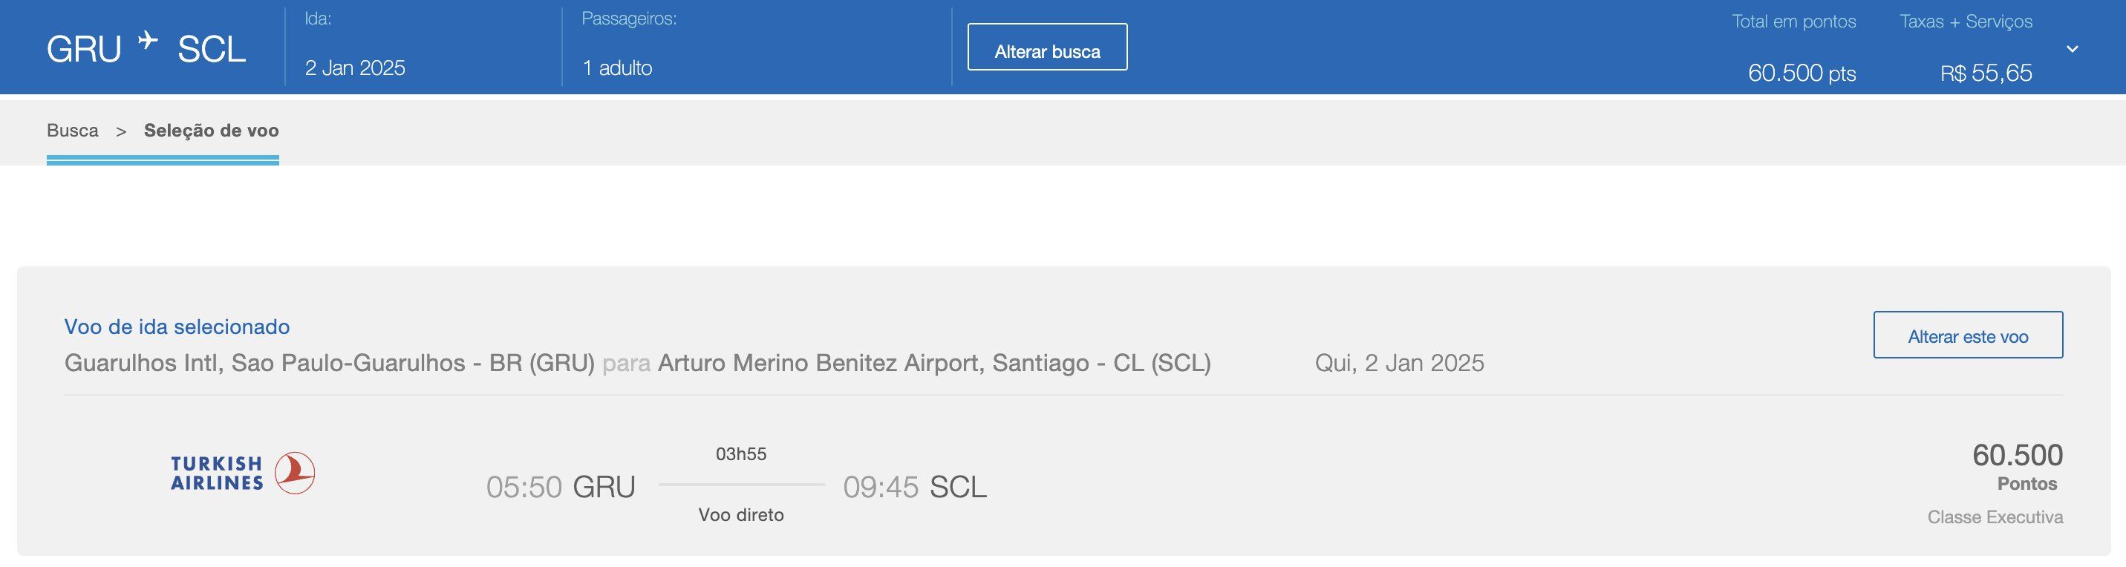Viewport: 2126px width, 567px height.
Task: Expand the price details chevron in header
Action: click(x=2072, y=50)
